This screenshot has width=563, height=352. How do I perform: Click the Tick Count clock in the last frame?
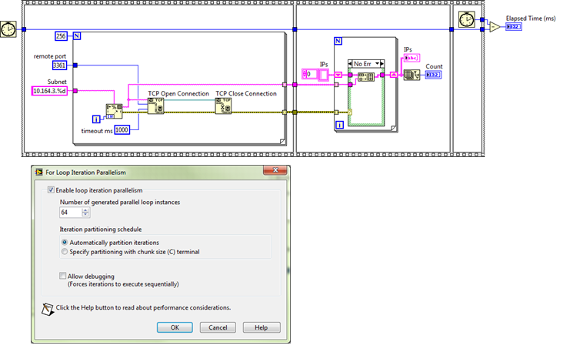[x=466, y=19]
